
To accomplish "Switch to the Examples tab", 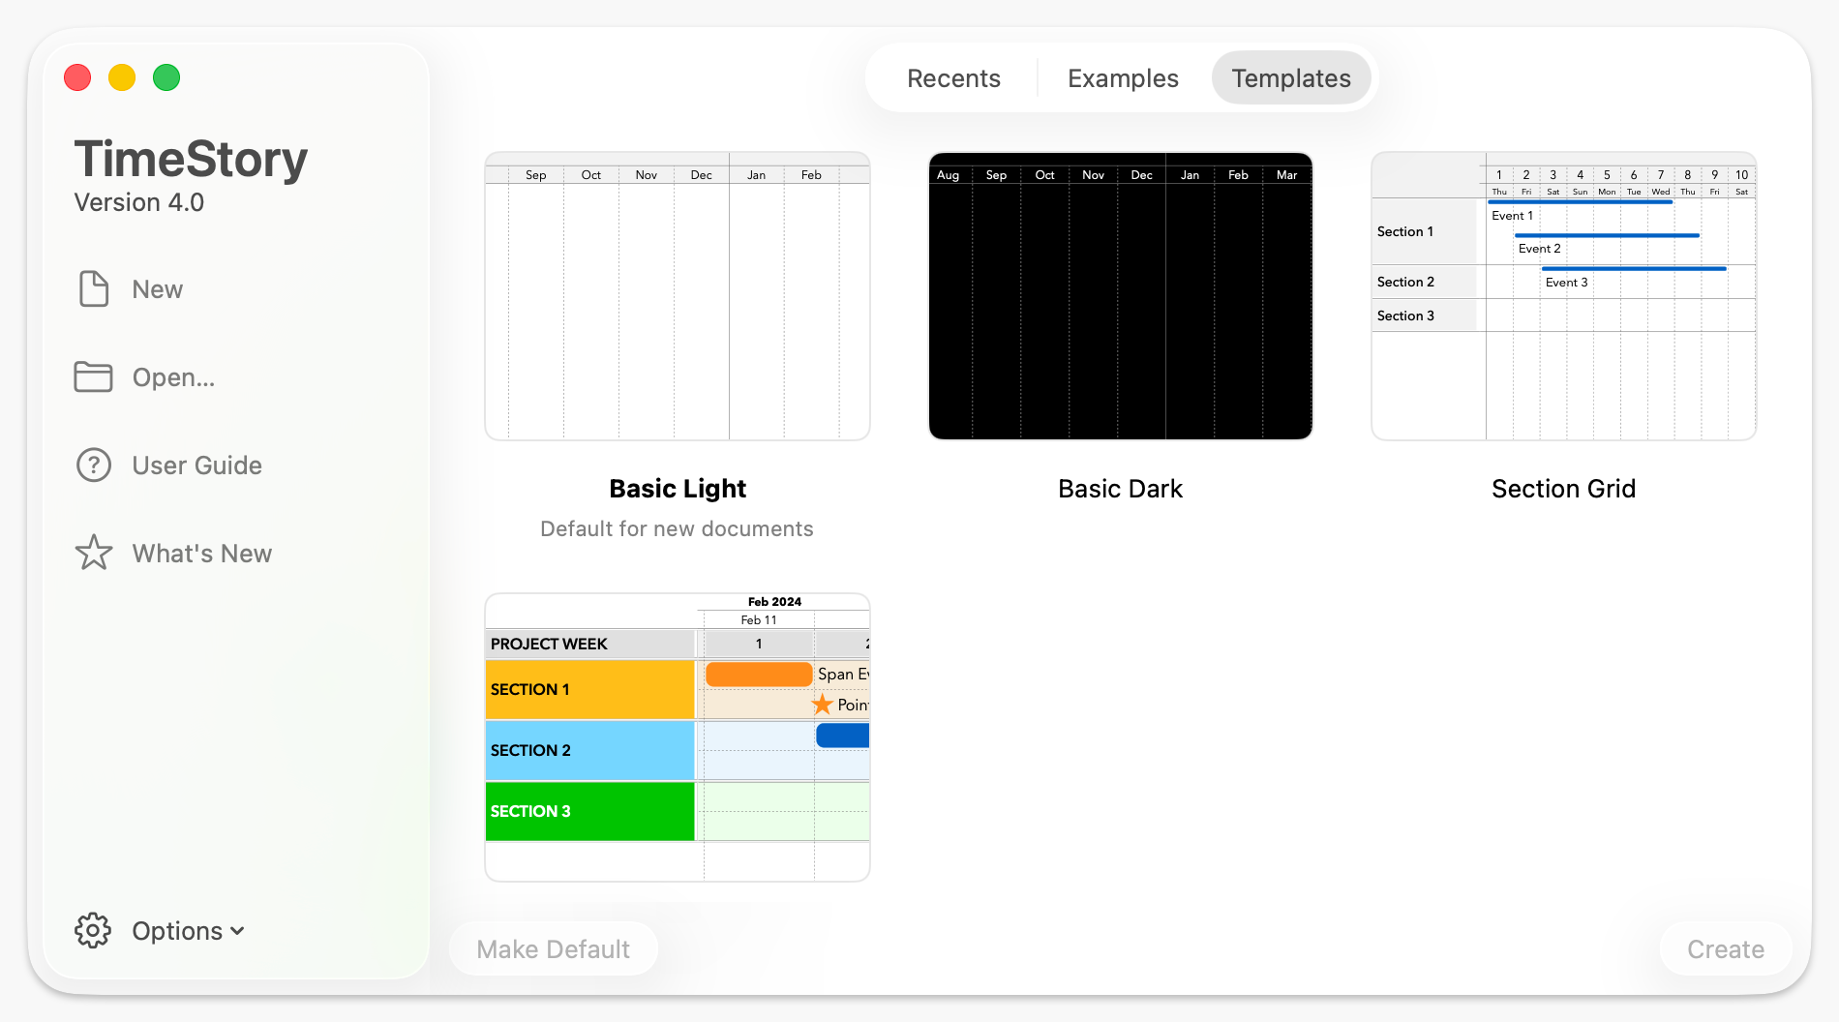I will (1123, 77).
